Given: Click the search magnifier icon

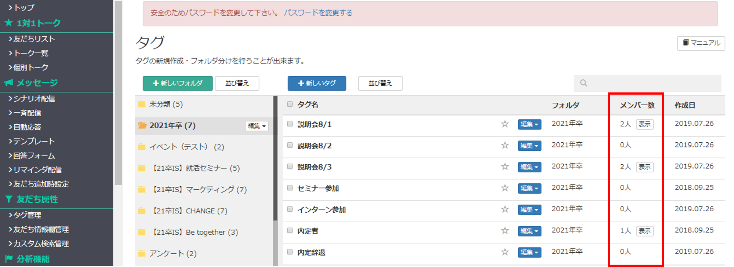Looking at the screenshot, I should coord(584,83).
